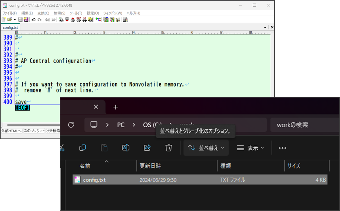Expand chevron before PC in breadcrumb
Screen dimensions: 340x211
tap(107, 125)
